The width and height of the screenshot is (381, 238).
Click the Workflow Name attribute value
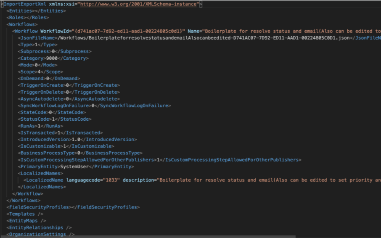click(291, 31)
